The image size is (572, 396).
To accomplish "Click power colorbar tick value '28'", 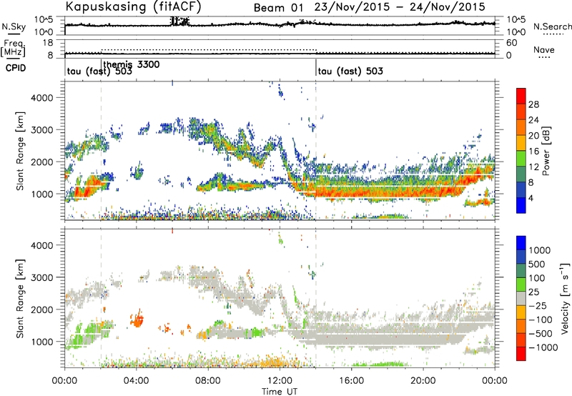I will pyautogui.click(x=533, y=104).
